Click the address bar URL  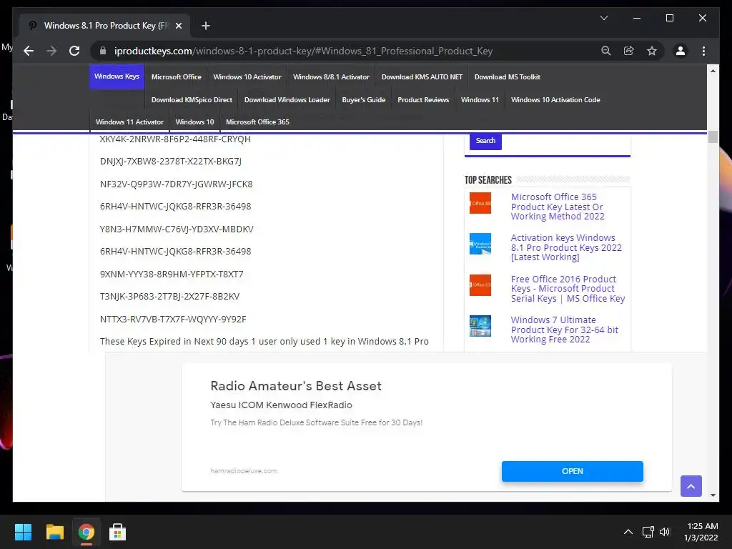(x=303, y=51)
